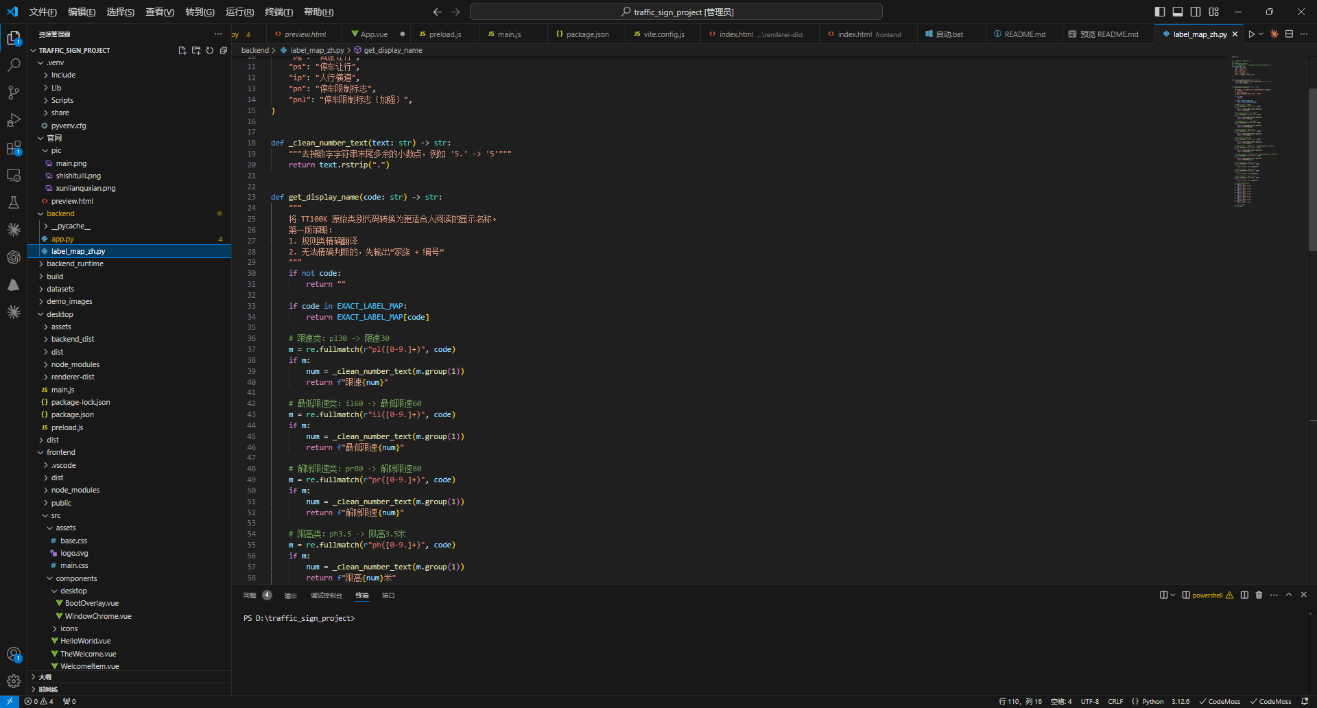Screen dimensions: 1317x708
Task: Open the Manage gear icon
Action: 14,681
